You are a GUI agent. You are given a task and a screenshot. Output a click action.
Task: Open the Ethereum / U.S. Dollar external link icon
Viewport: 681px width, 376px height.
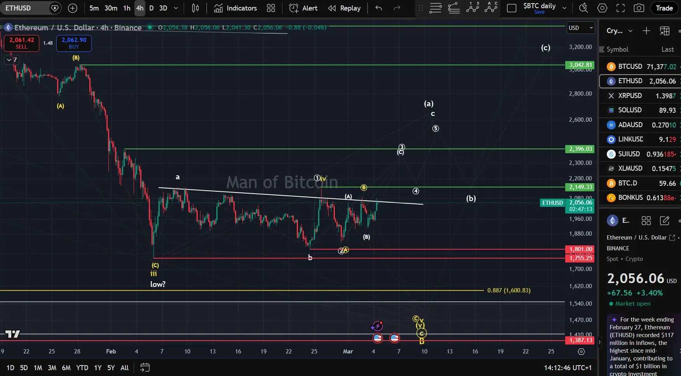pyautogui.click(x=672, y=238)
